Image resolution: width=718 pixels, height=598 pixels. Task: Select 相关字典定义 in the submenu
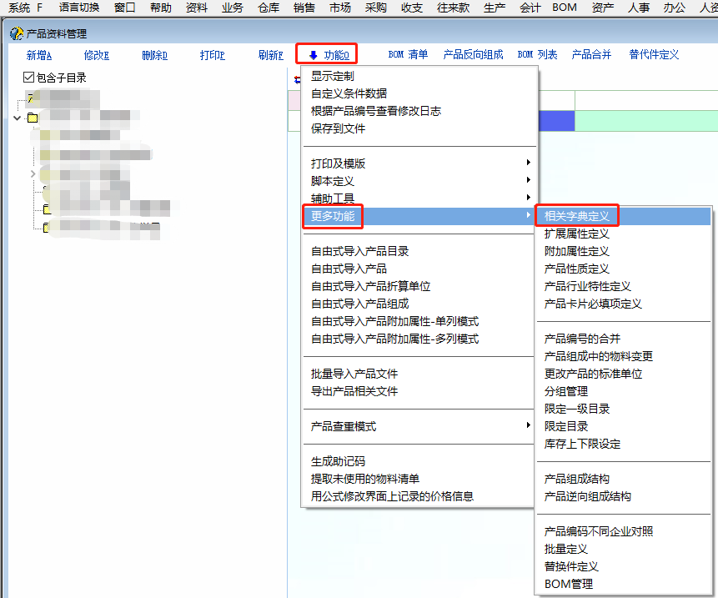pyautogui.click(x=577, y=216)
